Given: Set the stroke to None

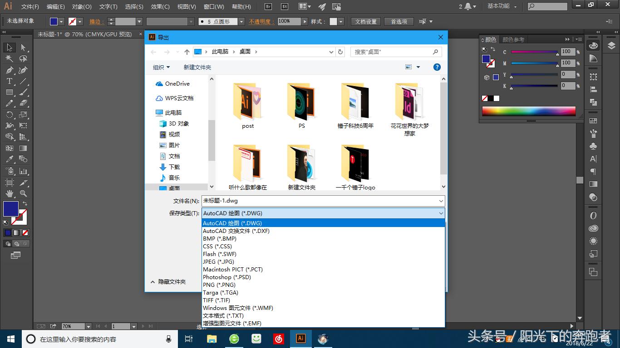Looking at the screenshot, I should click(x=25, y=233).
